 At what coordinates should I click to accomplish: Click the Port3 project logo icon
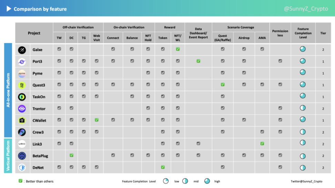[22, 62]
